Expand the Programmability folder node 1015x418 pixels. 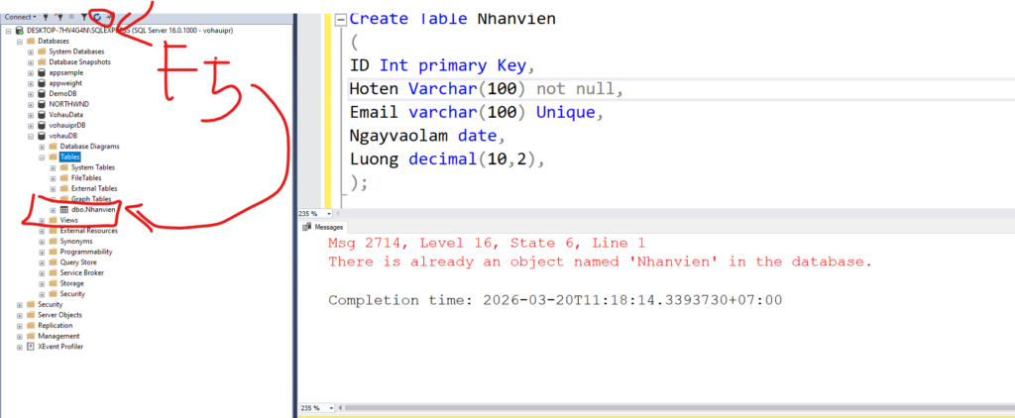pyautogui.click(x=42, y=252)
